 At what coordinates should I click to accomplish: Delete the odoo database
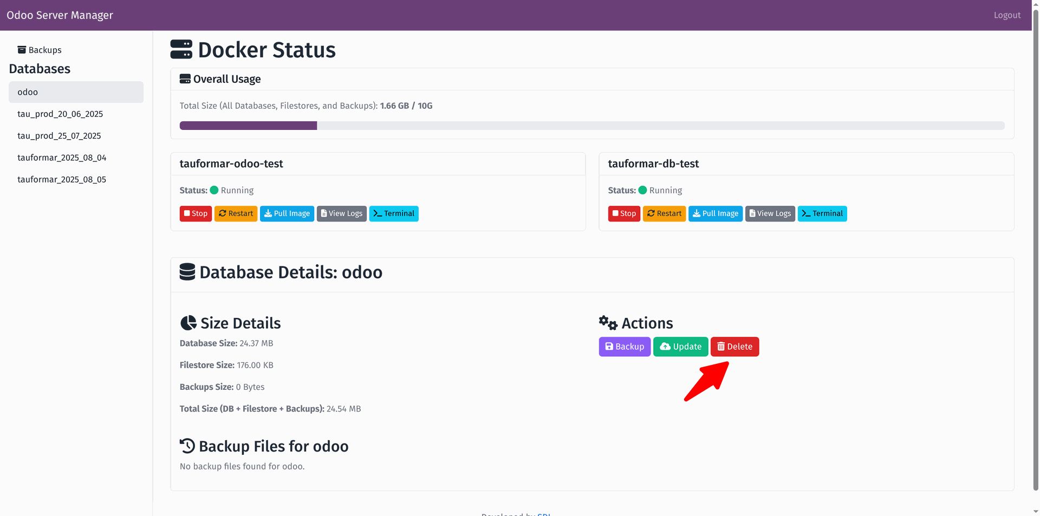tap(734, 347)
